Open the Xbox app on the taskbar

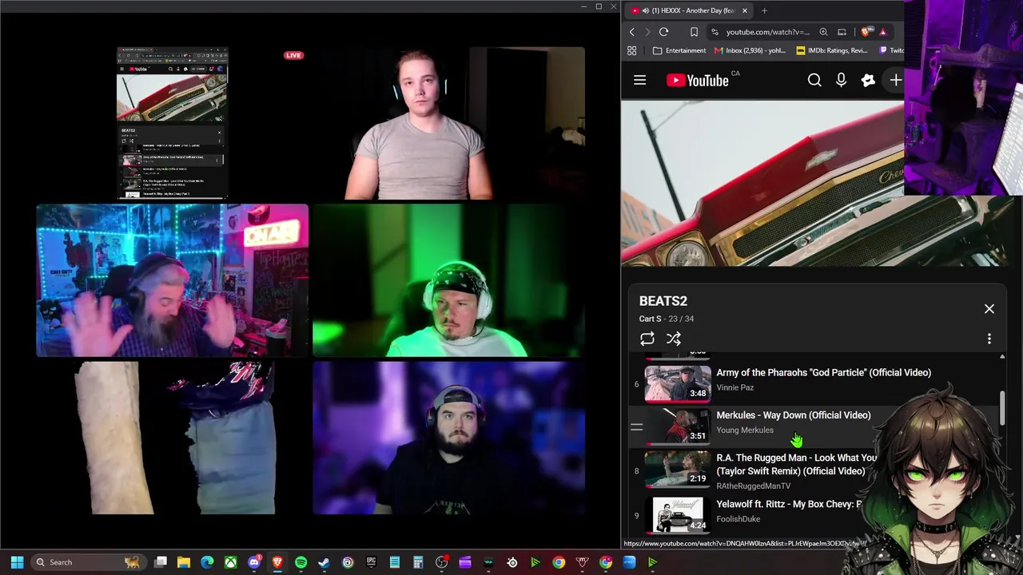point(231,562)
